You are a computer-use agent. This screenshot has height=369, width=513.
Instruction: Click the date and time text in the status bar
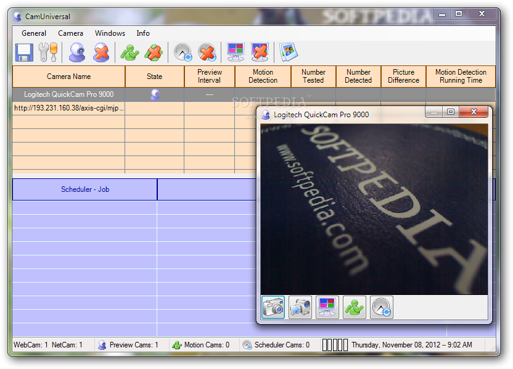click(x=412, y=345)
